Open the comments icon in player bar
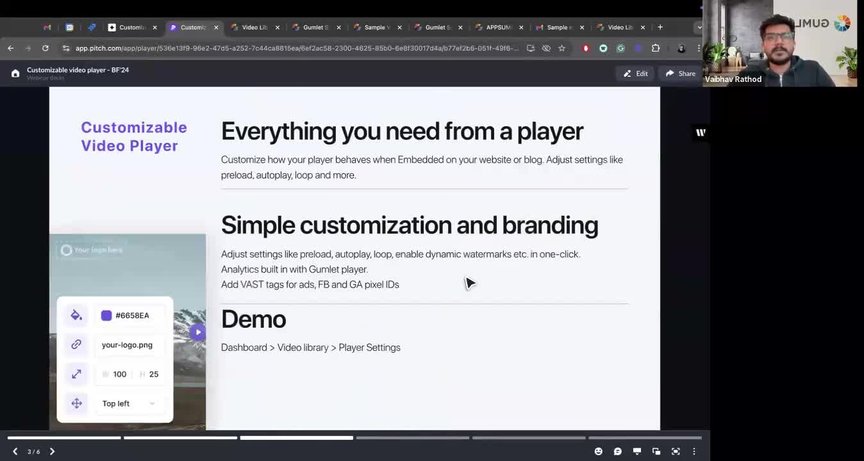Screen dimensions: 864x461 pyautogui.click(x=617, y=451)
